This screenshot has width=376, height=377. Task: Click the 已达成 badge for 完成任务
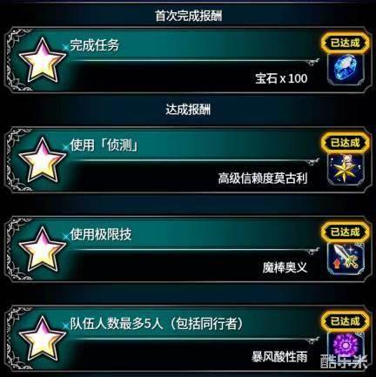click(x=346, y=43)
